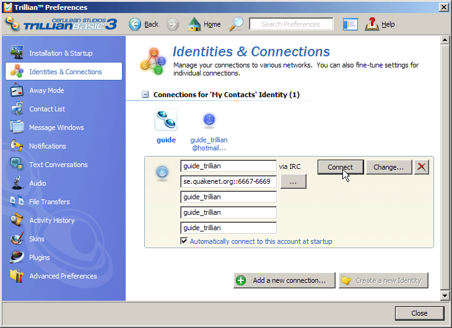Open the Plugins section

coord(39,257)
